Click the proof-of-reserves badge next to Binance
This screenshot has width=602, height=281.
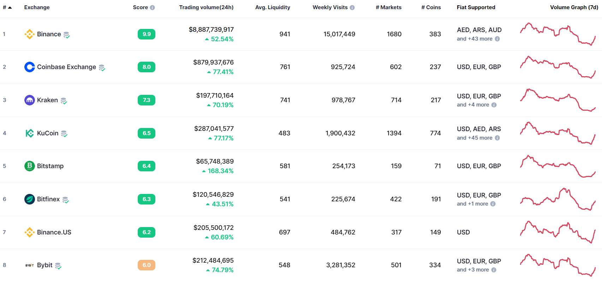click(x=66, y=35)
